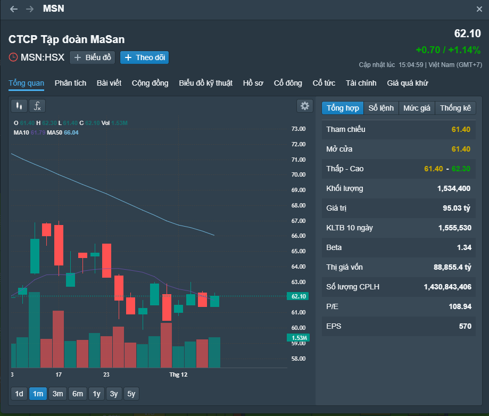Open the Biểu đồ kỹ thuật tab
Screen dimensions: 489x416
(x=206, y=84)
